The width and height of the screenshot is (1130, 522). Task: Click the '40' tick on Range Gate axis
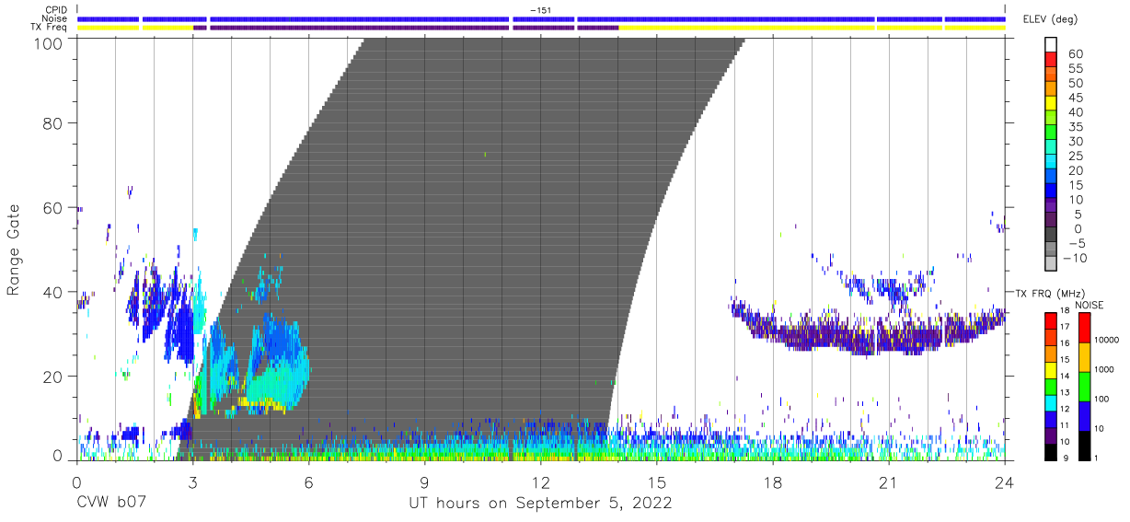[x=52, y=292]
